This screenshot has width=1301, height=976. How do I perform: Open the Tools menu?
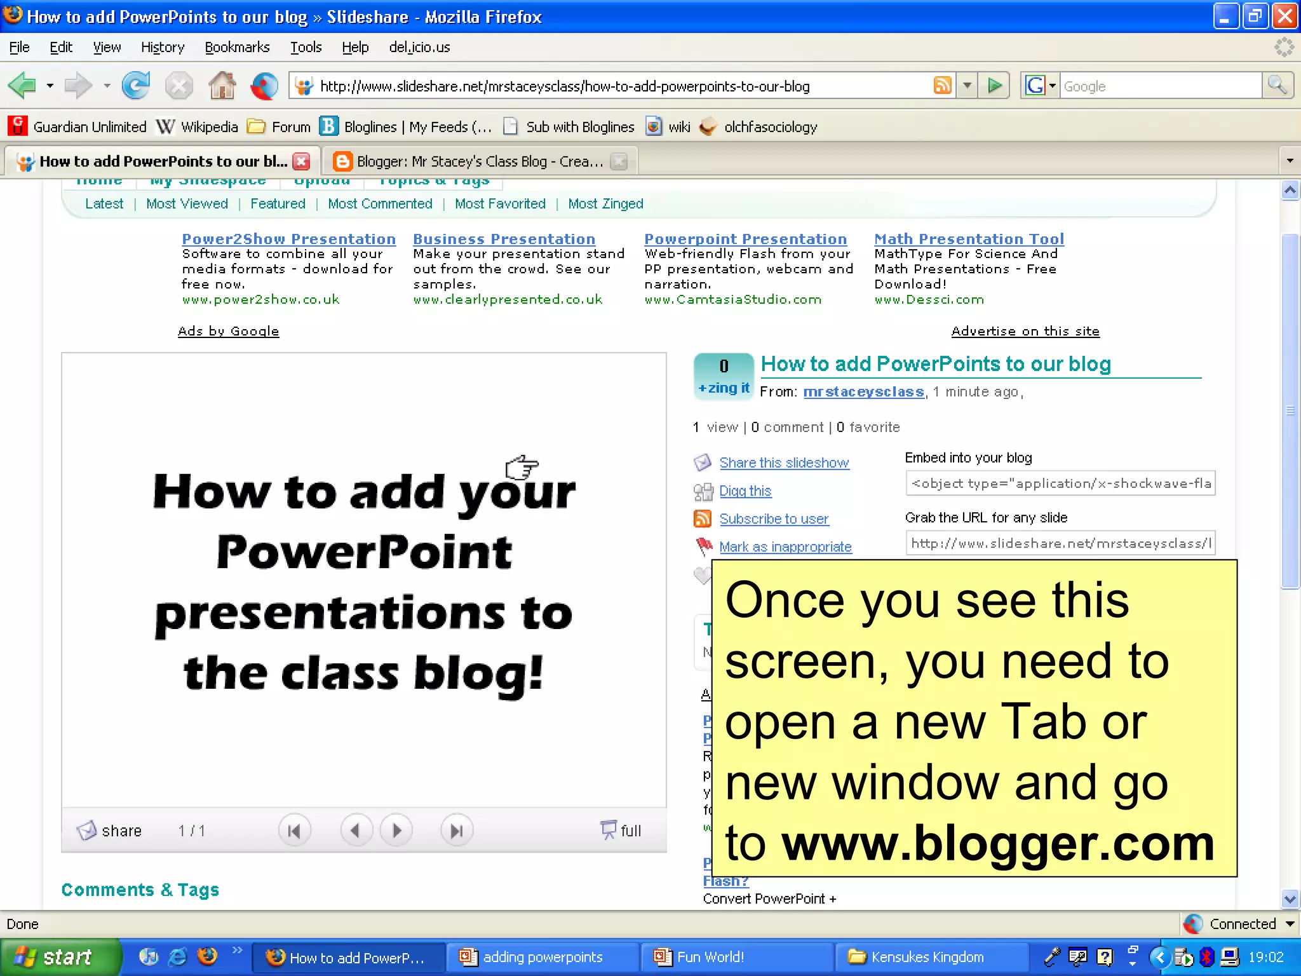pos(306,47)
